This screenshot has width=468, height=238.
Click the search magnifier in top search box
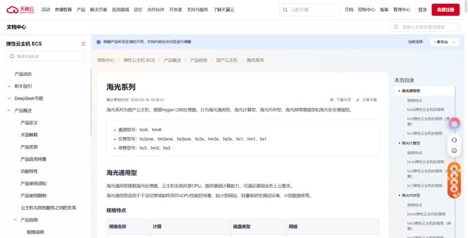(285, 10)
